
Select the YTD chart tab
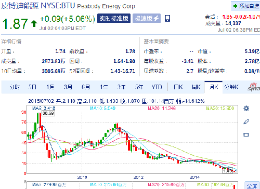pos(157,87)
